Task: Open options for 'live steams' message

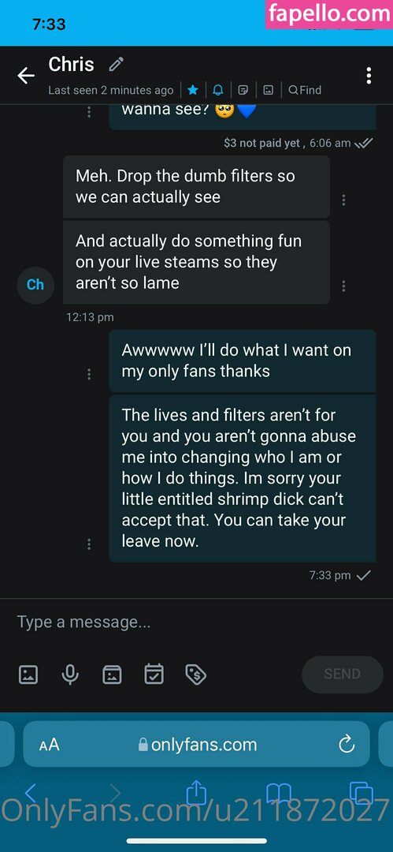Action: point(343,286)
